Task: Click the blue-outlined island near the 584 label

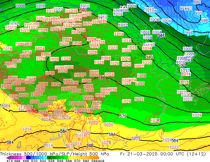Action: coord(19,145)
